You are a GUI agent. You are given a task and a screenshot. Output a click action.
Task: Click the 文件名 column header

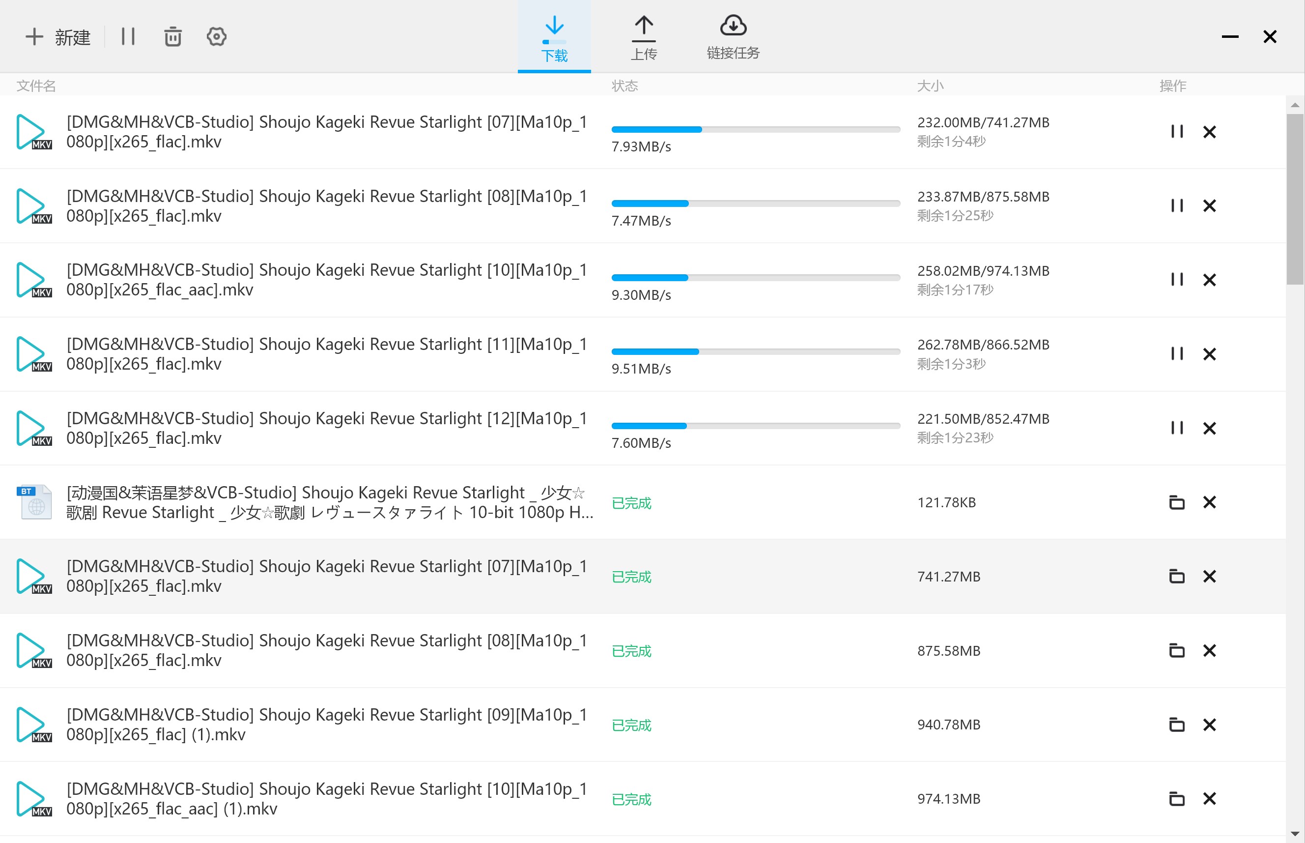click(x=36, y=86)
